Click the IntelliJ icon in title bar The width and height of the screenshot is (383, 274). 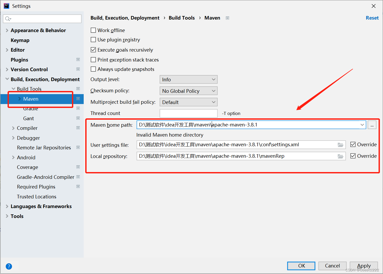click(x=7, y=6)
